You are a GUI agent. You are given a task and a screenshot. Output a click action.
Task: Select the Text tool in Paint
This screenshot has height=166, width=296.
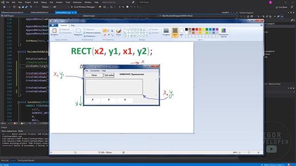click(112, 31)
